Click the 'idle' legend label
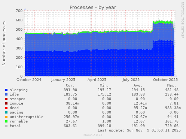 pyautogui.click(x=14, y=94)
